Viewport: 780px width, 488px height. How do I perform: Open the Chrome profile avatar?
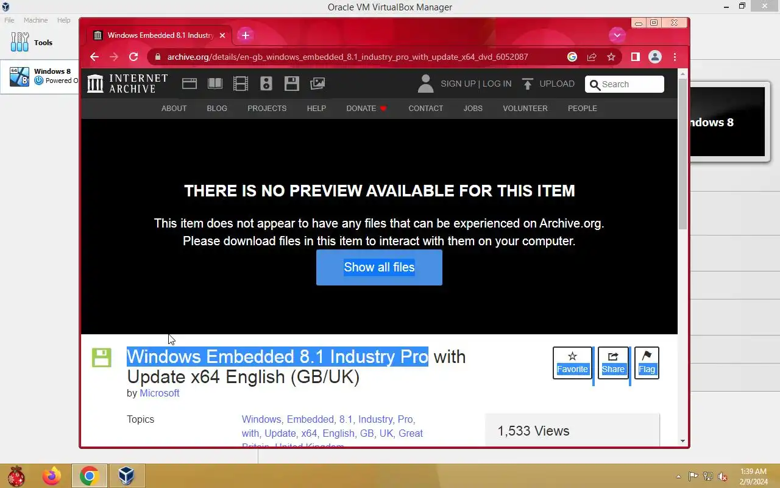tap(655, 57)
